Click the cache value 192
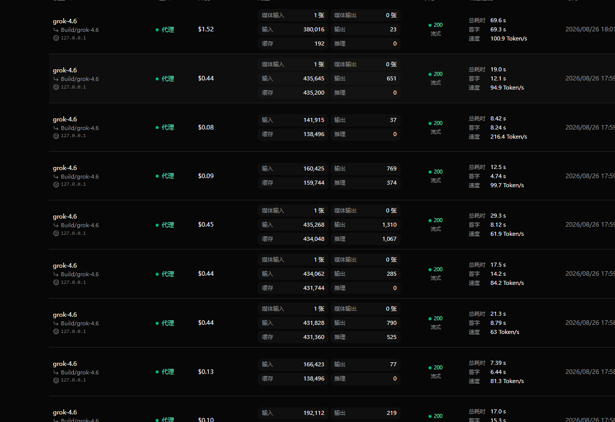Screen dimensions: 615x422 coord(319,44)
